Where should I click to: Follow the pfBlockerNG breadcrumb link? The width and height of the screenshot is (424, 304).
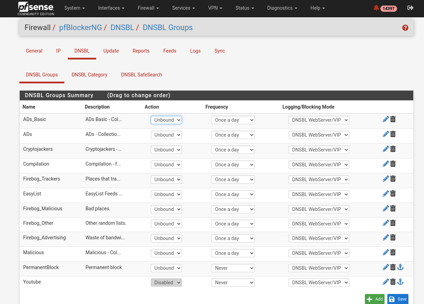(81, 28)
